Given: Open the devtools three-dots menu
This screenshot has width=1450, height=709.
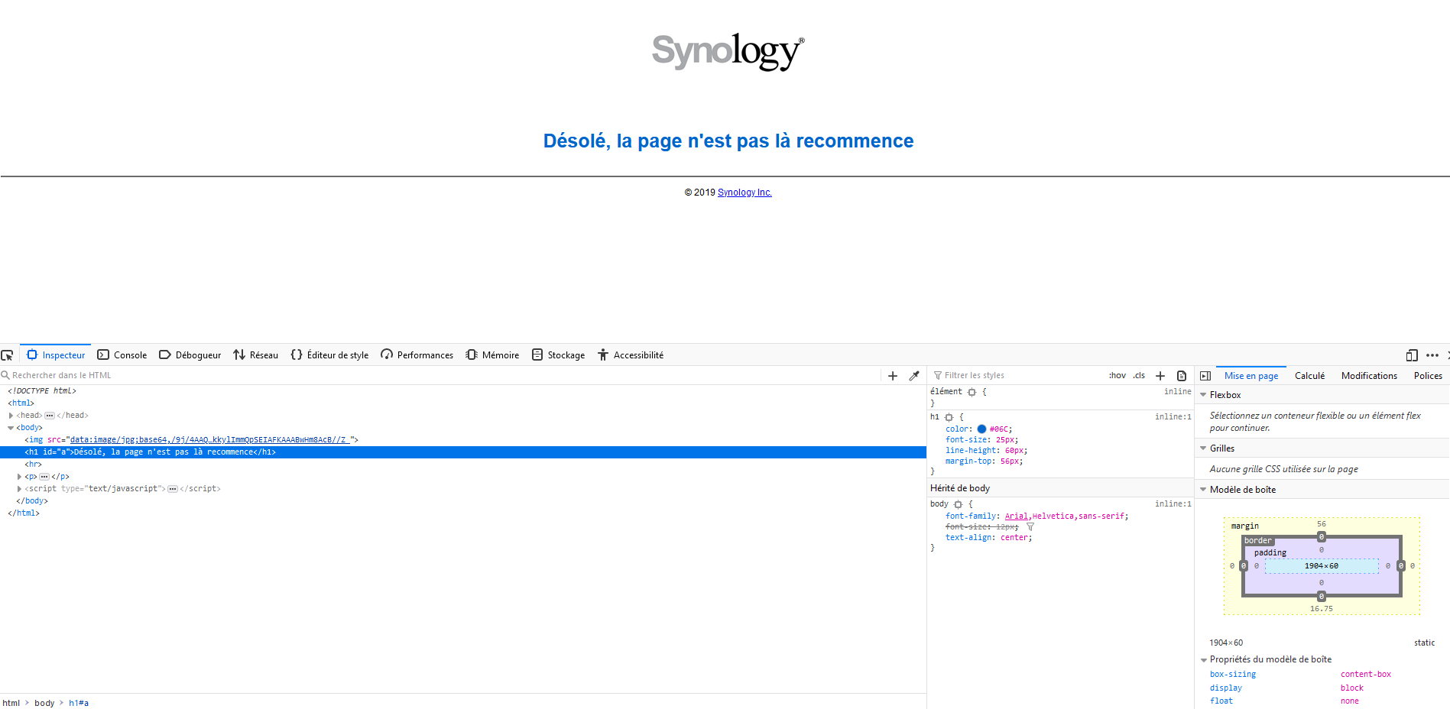Looking at the screenshot, I should click(1432, 355).
